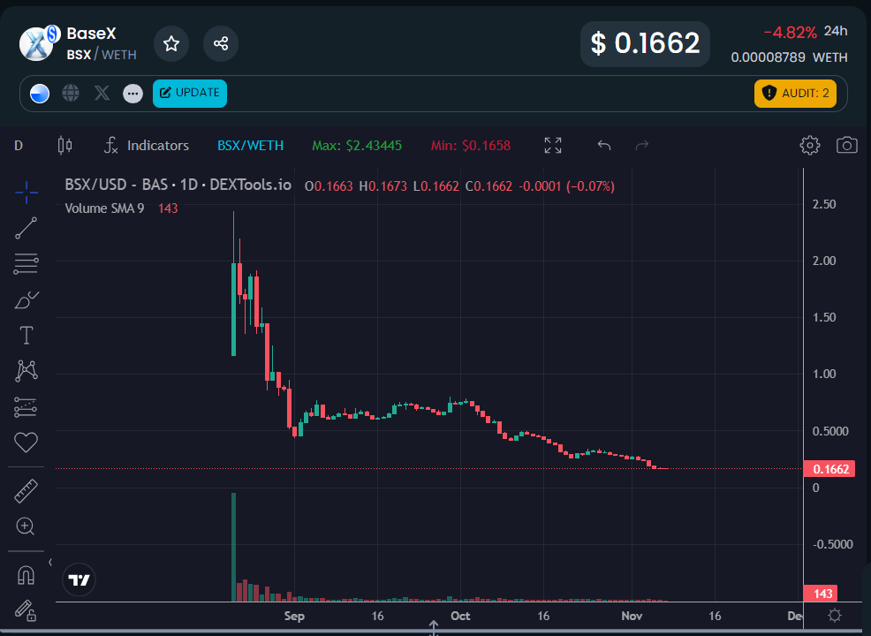The width and height of the screenshot is (871, 636).
Task: Open the blue explorer circle icon
Action: point(40,94)
